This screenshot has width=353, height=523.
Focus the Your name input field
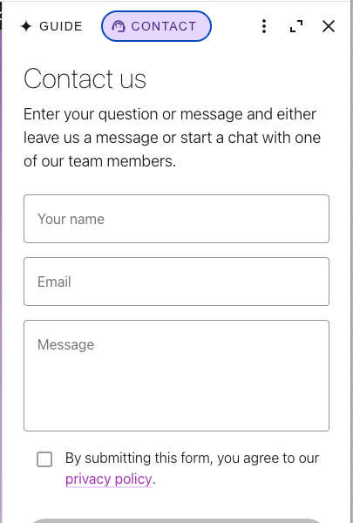[176, 219]
